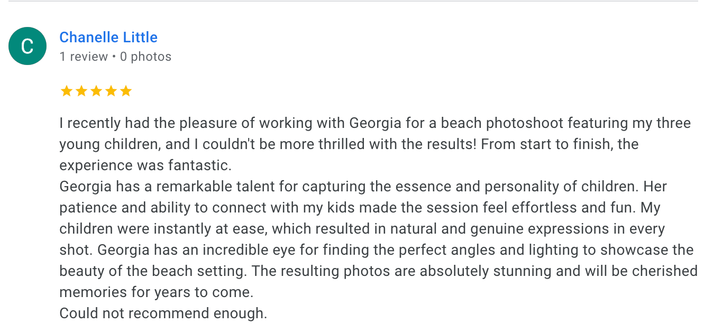Open Chanelle Little's reviewer profile link
The image size is (713, 333).
point(108,38)
